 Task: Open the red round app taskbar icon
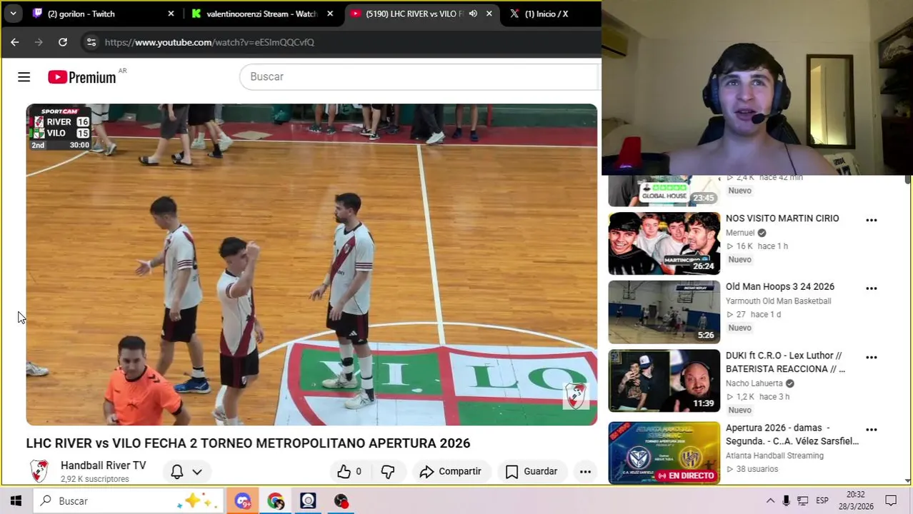point(341,501)
